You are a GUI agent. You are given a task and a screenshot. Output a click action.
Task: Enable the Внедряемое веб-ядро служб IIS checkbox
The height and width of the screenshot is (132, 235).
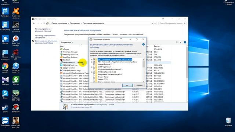(x=94, y=74)
